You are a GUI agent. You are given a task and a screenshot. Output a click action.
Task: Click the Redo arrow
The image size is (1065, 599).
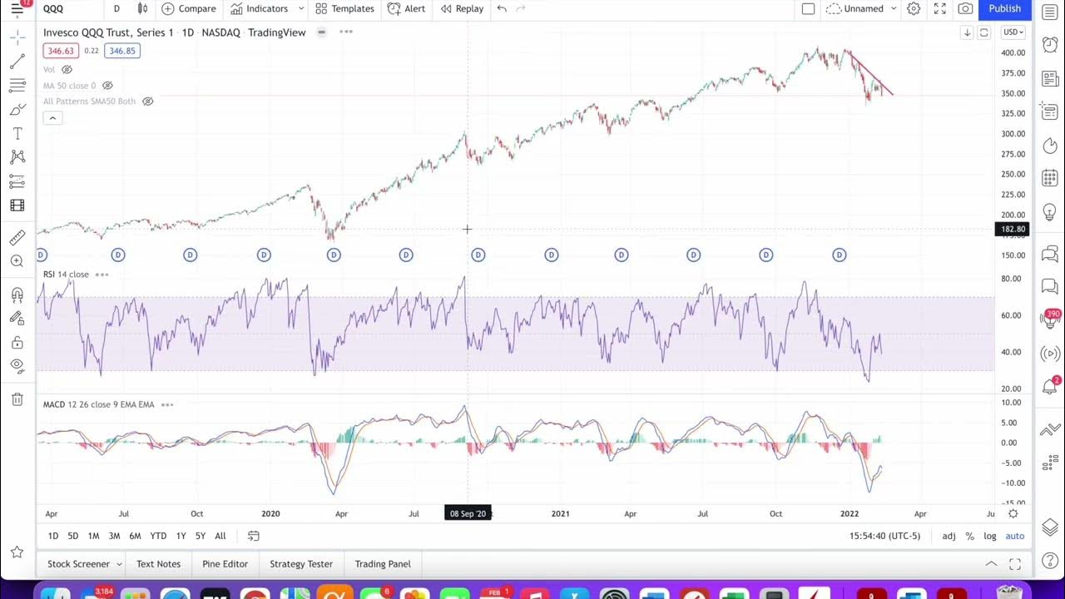(521, 9)
